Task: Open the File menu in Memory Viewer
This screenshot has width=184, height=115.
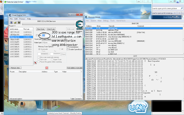Action: [x=87, y=21]
